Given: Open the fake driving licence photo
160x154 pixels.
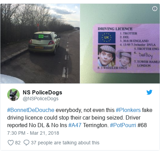Looking at the screenshot, I should pos(120,43).
